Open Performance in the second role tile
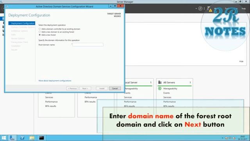The height and width of the screenshot is (141, 250). tap(91, 98)
